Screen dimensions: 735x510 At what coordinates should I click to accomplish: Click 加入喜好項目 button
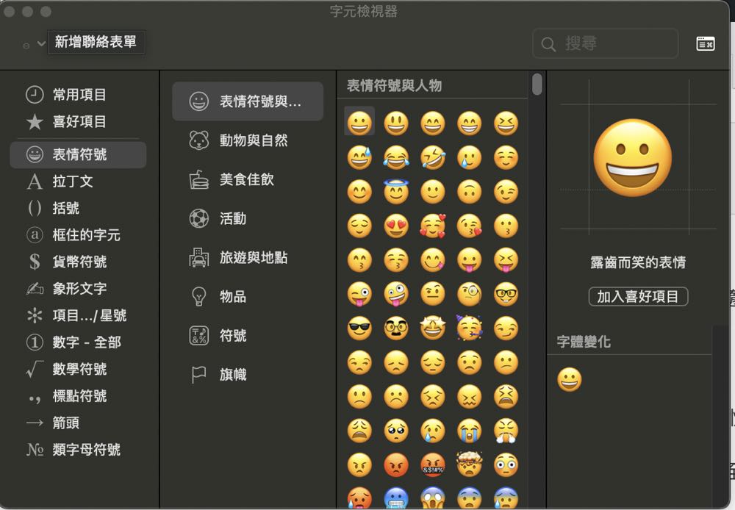click(x=638, y=297)
